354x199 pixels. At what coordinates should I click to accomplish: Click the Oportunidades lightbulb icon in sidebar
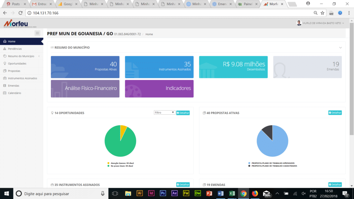point(4,64)
